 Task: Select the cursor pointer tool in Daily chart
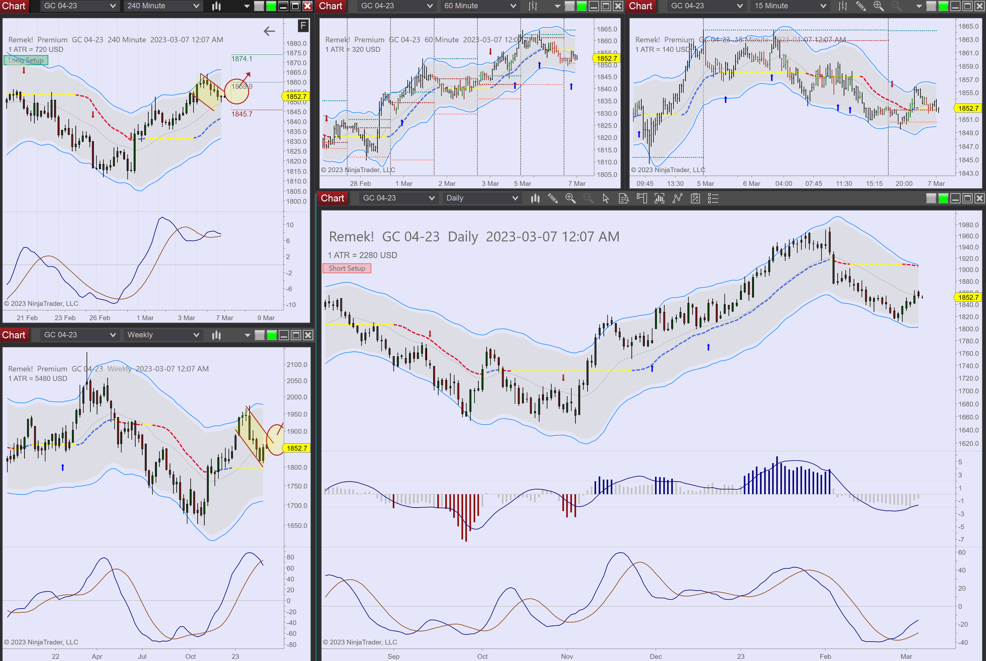(606, 198)
